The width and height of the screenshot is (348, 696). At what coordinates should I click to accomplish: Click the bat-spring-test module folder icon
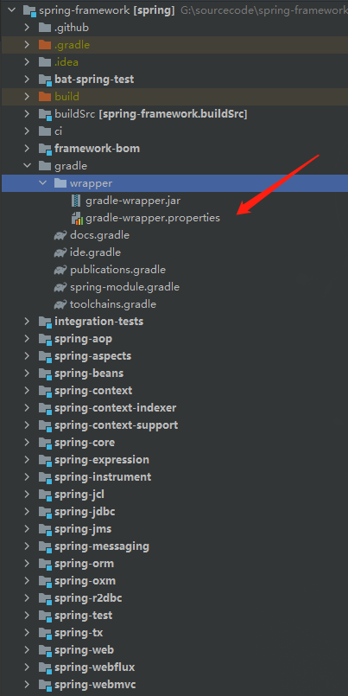coord(45,80)
